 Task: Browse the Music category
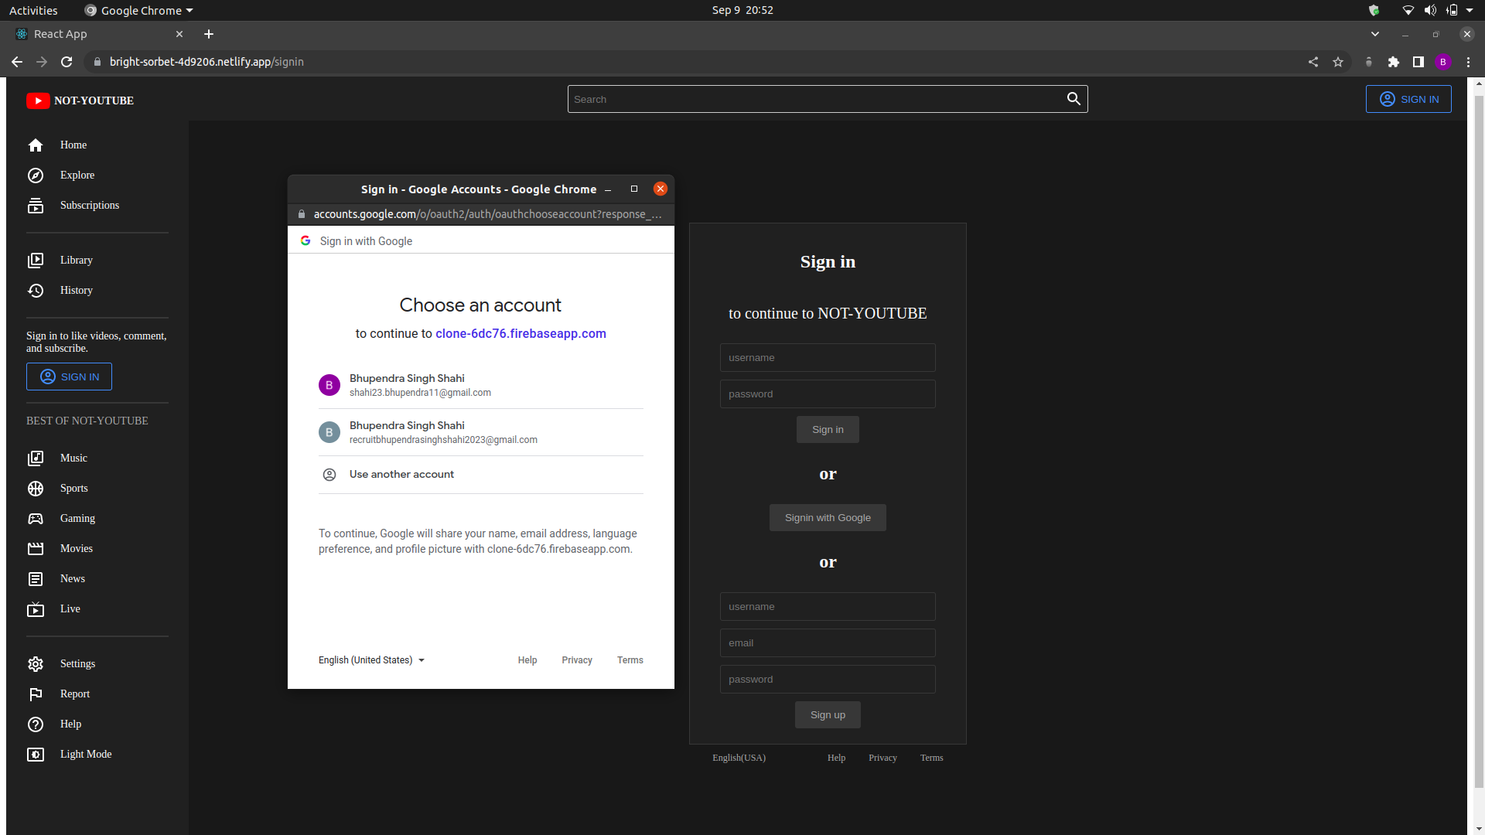[74, 458]
